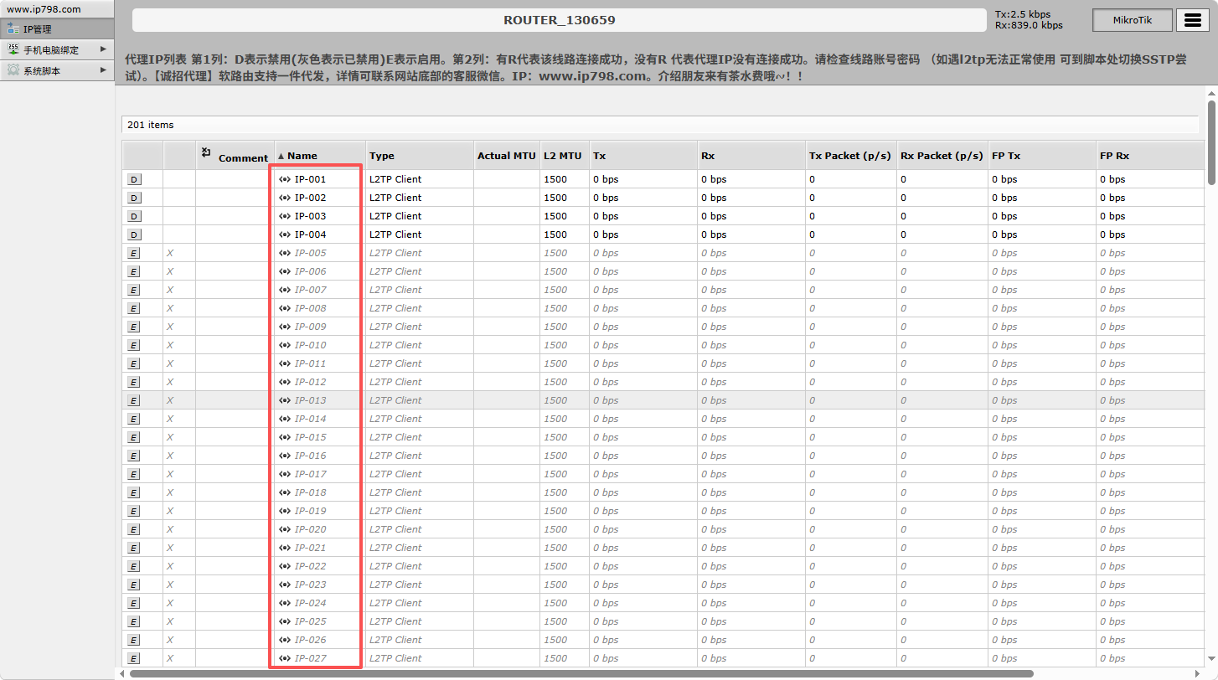The width and height of the screenshot is (1218, 680).
Task: Click the MikroTik button
Action: (1133, 20)
